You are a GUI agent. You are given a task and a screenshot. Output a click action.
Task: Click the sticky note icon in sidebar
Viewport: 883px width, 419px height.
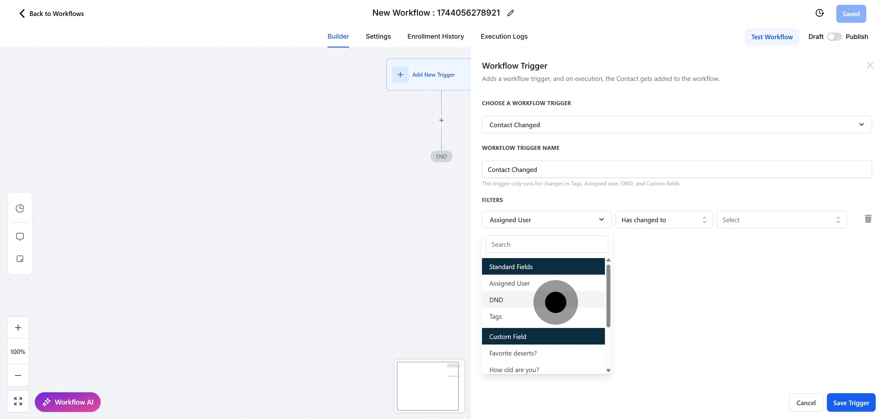pyautogui.click(x=20, y=259)
